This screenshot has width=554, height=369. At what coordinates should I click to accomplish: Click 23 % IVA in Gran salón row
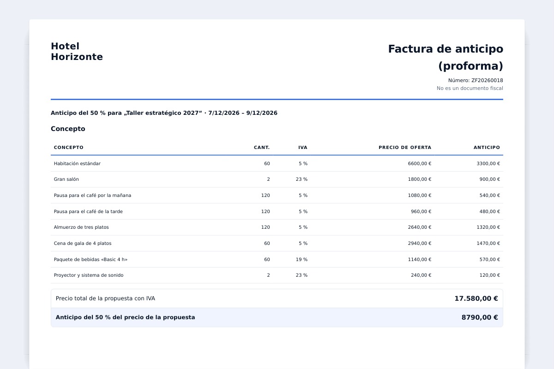pos(301,179)
